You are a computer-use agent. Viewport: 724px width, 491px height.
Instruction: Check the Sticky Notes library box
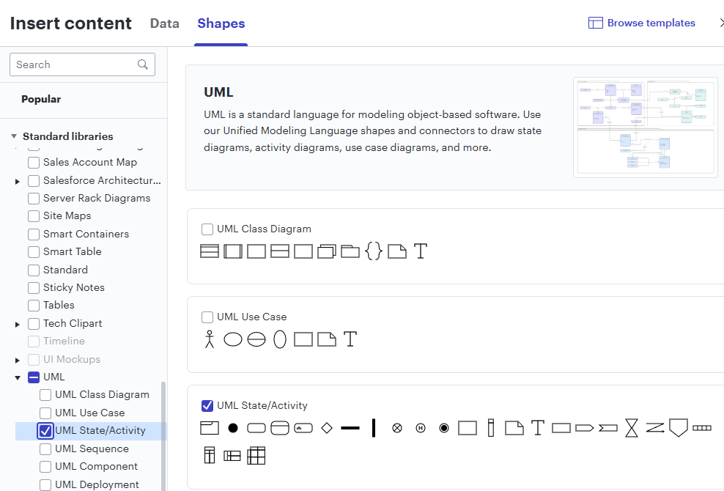tap(34, 288)
